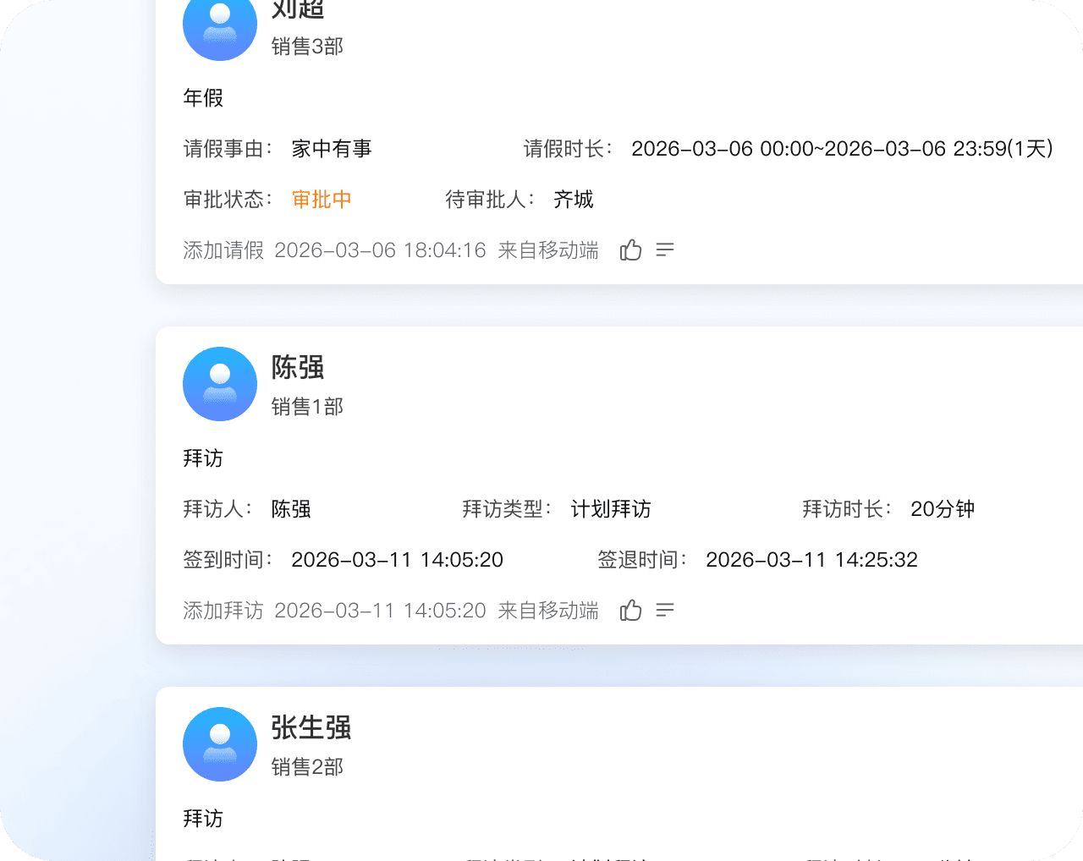Click the 拜访 title in 陈强's card
Screen dimensions: 1083x861
[x=203, y=458]
